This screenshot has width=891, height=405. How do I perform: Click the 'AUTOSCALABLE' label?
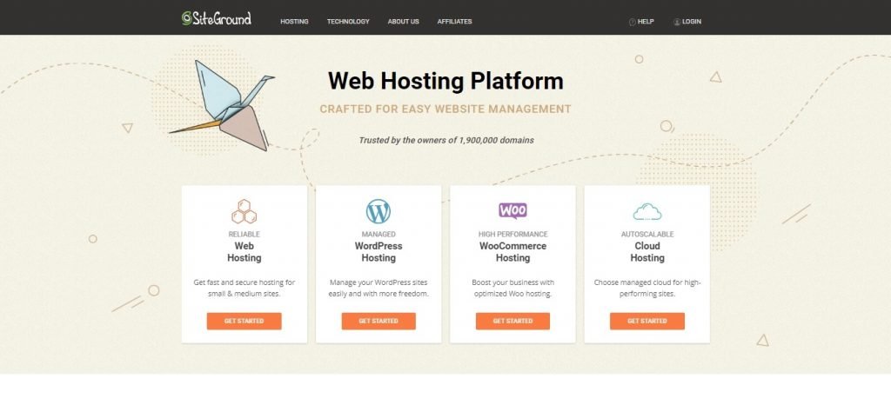tap(647, 235)
